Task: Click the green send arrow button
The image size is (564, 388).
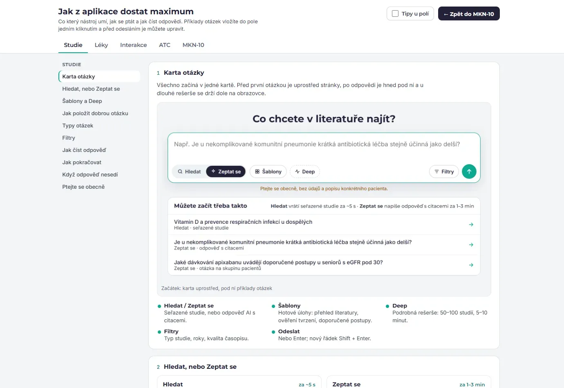Action: click(469, 172)
